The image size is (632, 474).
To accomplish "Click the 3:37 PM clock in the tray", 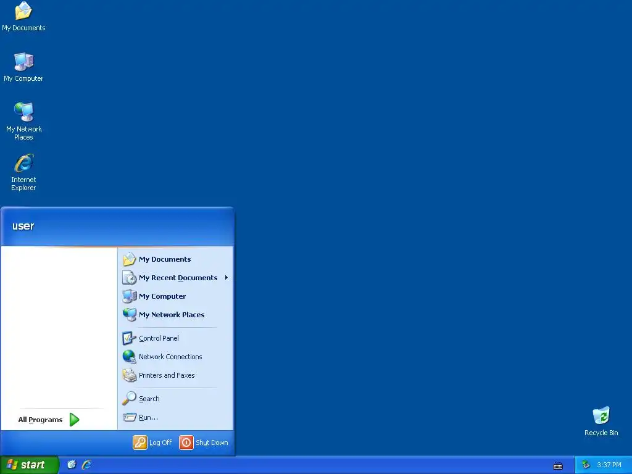I will [609, 465].
